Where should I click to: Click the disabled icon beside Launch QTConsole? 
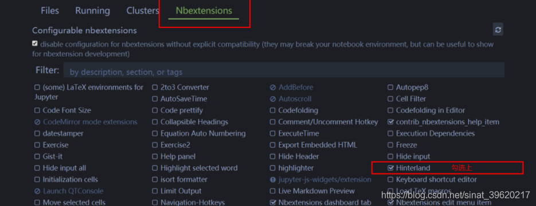point(37,191)
